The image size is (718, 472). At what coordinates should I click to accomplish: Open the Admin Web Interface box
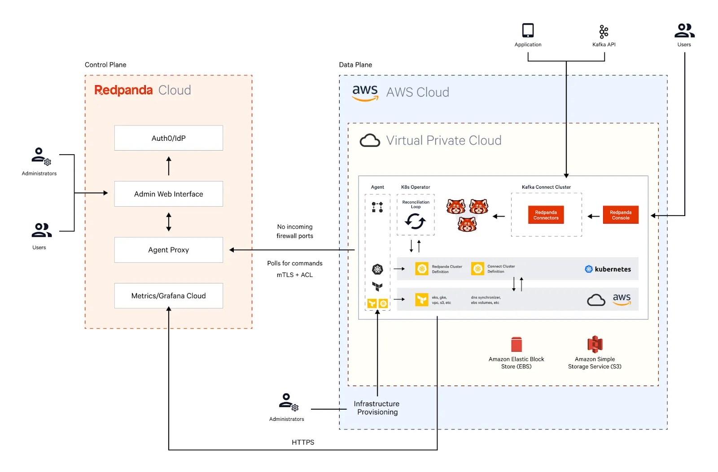pos(168,194)
